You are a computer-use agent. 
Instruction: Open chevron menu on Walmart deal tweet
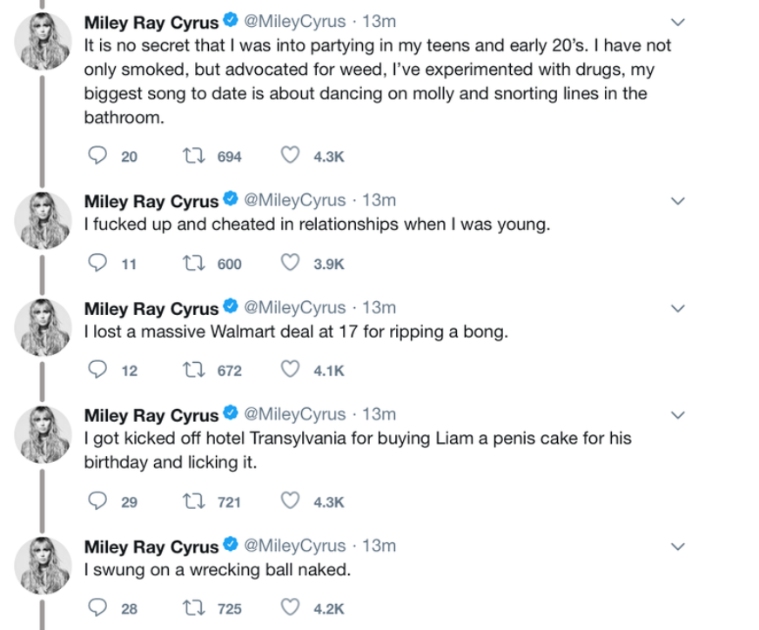click(x=679, y=309)
